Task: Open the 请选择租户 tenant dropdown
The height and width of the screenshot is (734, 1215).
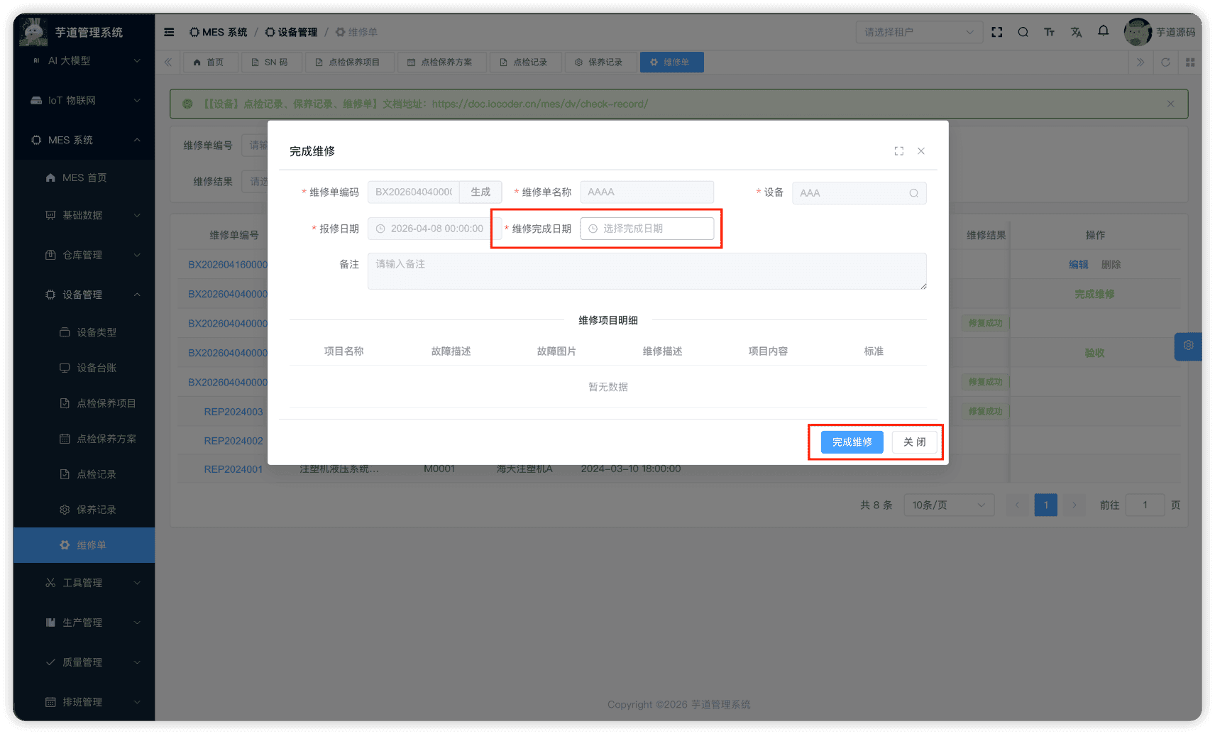Action: pyautogui.click(x=918, y=31)
